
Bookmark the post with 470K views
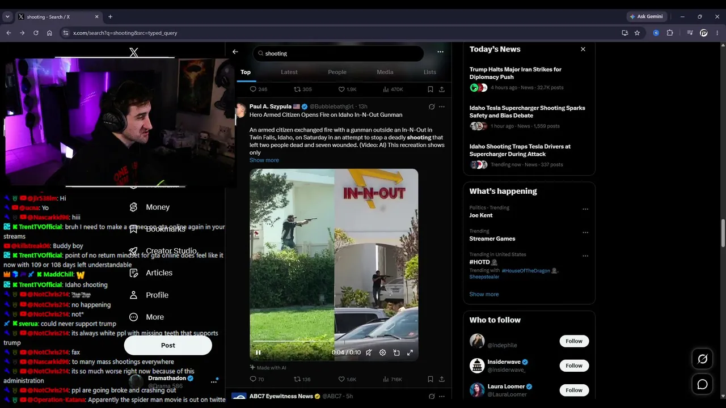click(x=430, y=90)
